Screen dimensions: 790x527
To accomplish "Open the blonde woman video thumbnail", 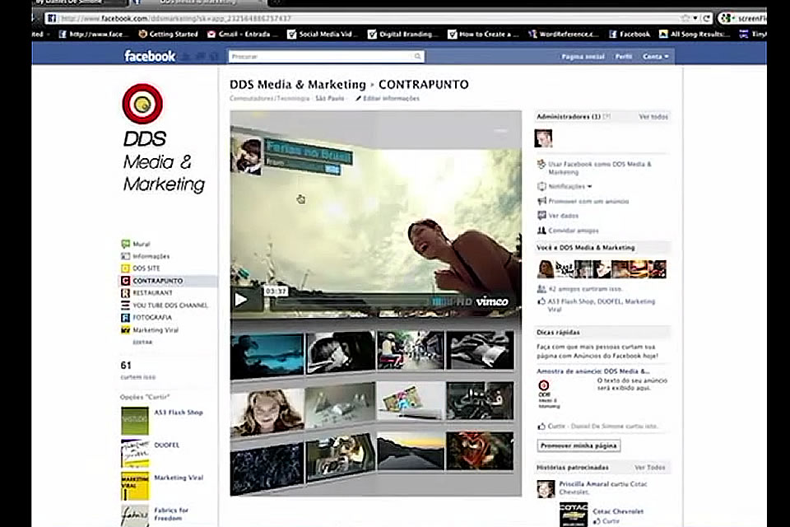I will (267, 411).
